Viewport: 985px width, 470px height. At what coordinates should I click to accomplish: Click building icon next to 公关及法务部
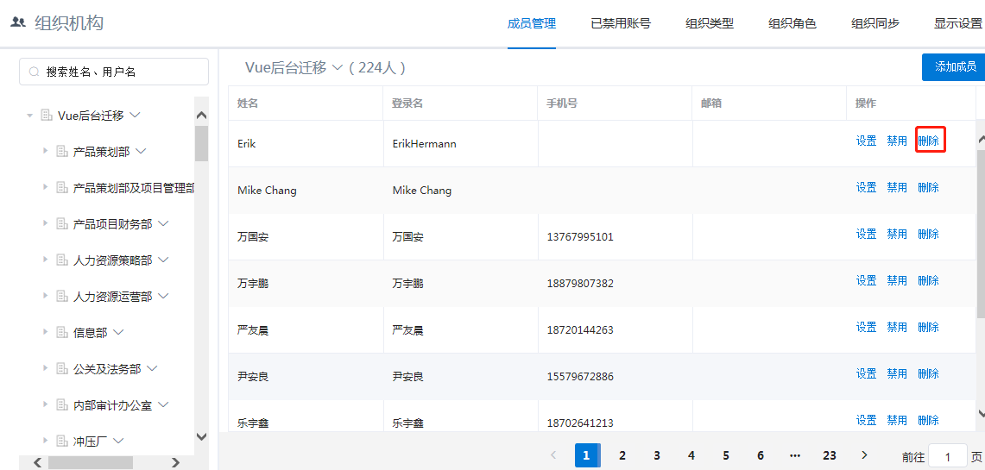pos(61,368)
